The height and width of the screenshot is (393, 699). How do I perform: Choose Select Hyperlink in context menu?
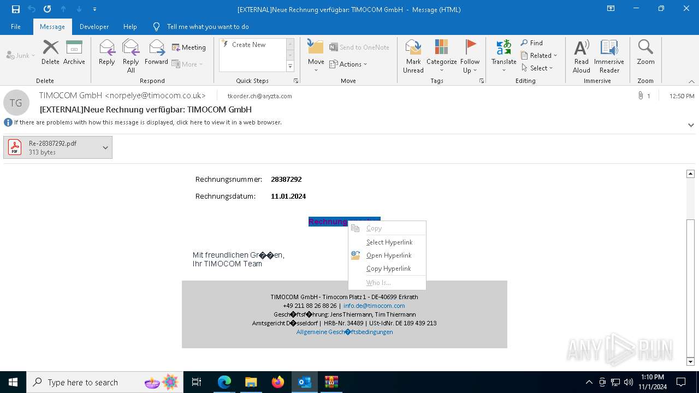[387, 242]
